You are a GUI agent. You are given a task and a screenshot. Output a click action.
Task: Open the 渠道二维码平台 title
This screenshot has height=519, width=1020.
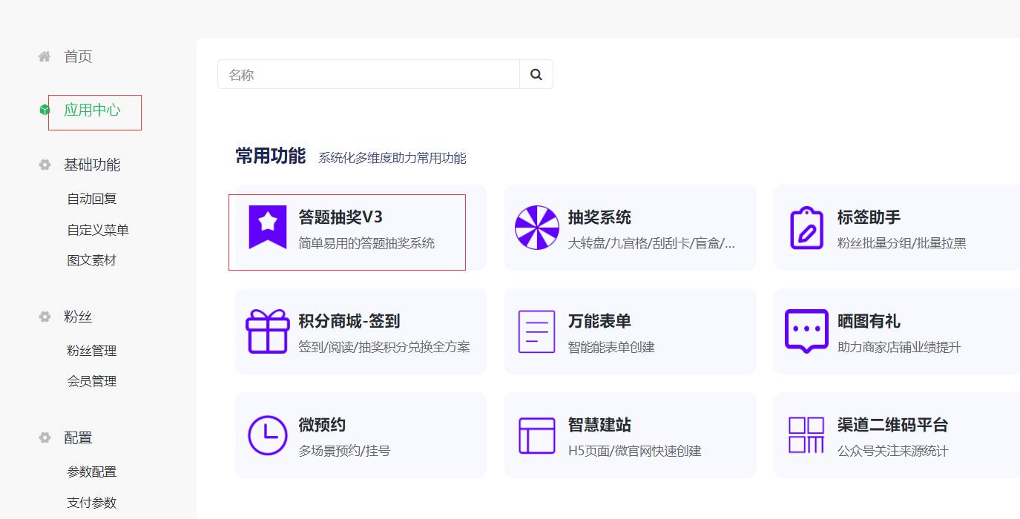click(893, 425)
